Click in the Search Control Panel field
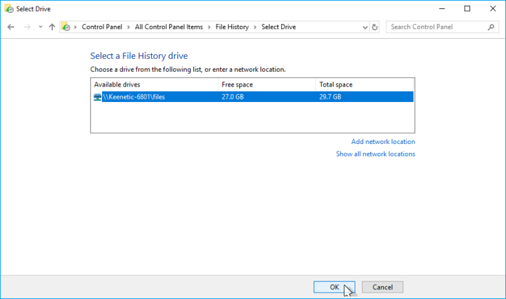The width and height of the screenshot is (506, 299). point(436,27)
